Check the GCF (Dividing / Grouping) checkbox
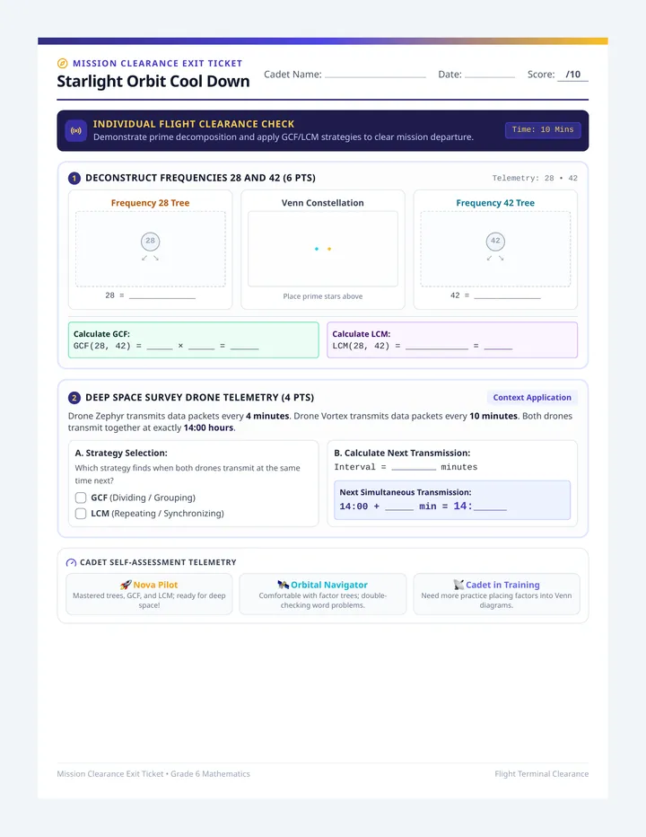646x837 pixels. (x=81, y=498)
